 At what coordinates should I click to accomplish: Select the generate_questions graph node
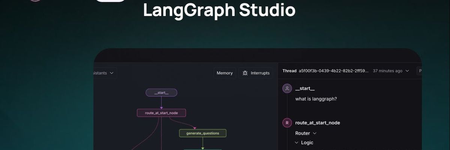203,133
